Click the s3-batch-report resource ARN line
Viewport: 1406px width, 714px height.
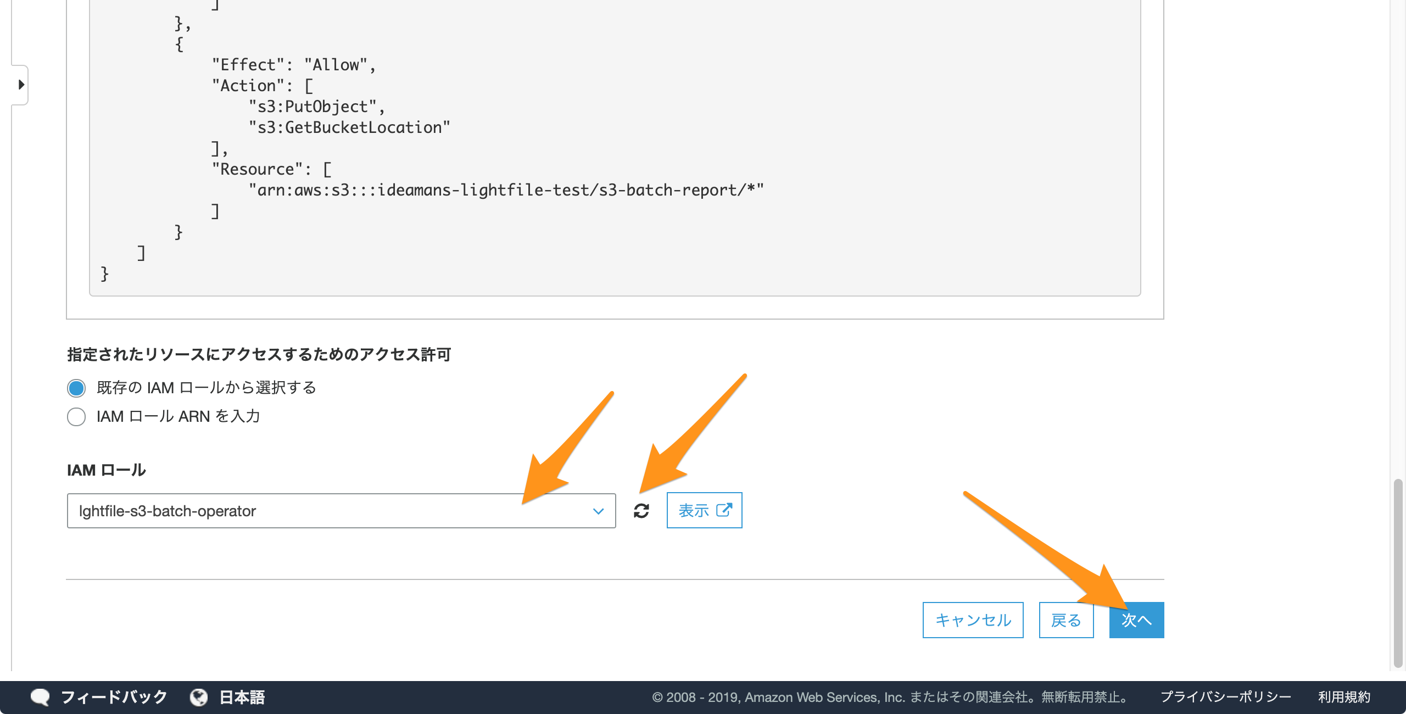coord(505,190)
